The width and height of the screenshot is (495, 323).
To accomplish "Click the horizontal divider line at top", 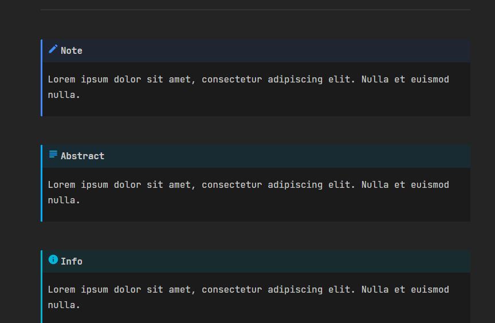I will pos(256,10).
